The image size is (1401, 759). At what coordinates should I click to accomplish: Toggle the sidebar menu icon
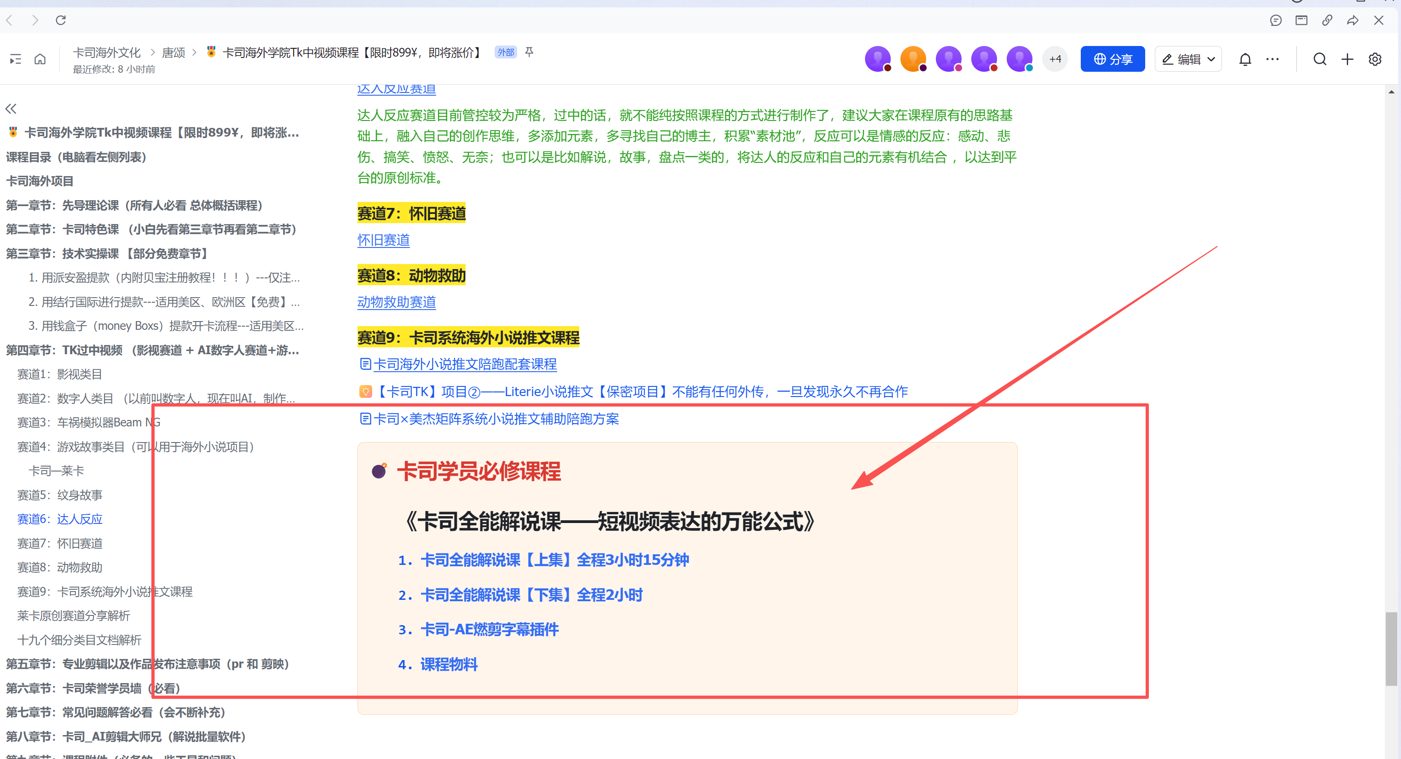click(x=15, y=59)
